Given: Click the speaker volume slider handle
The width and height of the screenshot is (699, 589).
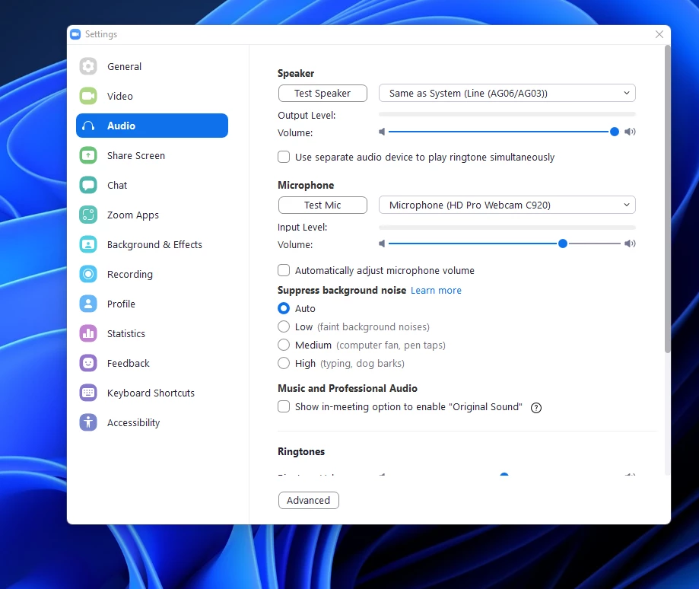Looking at the screenshot, I should pos(615,132).
